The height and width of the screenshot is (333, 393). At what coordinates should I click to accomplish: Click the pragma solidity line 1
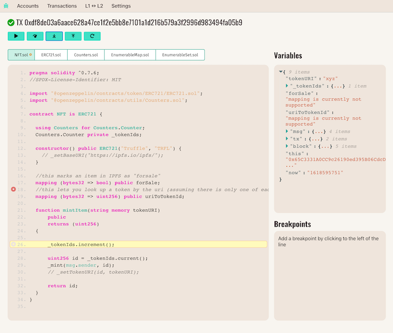click(64, 73)
